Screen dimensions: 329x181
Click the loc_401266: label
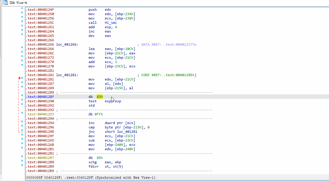tap(67, 44)
